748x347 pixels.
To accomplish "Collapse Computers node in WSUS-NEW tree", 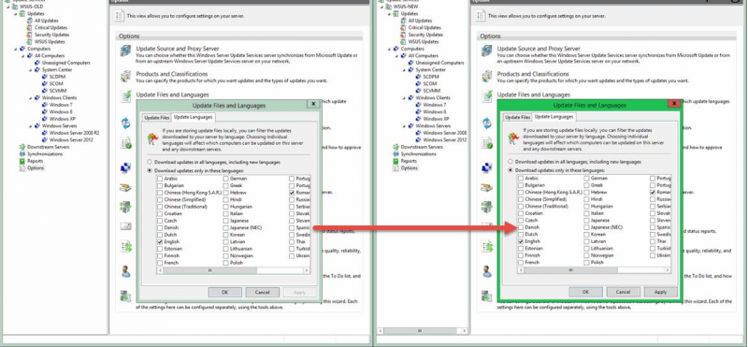I will pos(389,49).
